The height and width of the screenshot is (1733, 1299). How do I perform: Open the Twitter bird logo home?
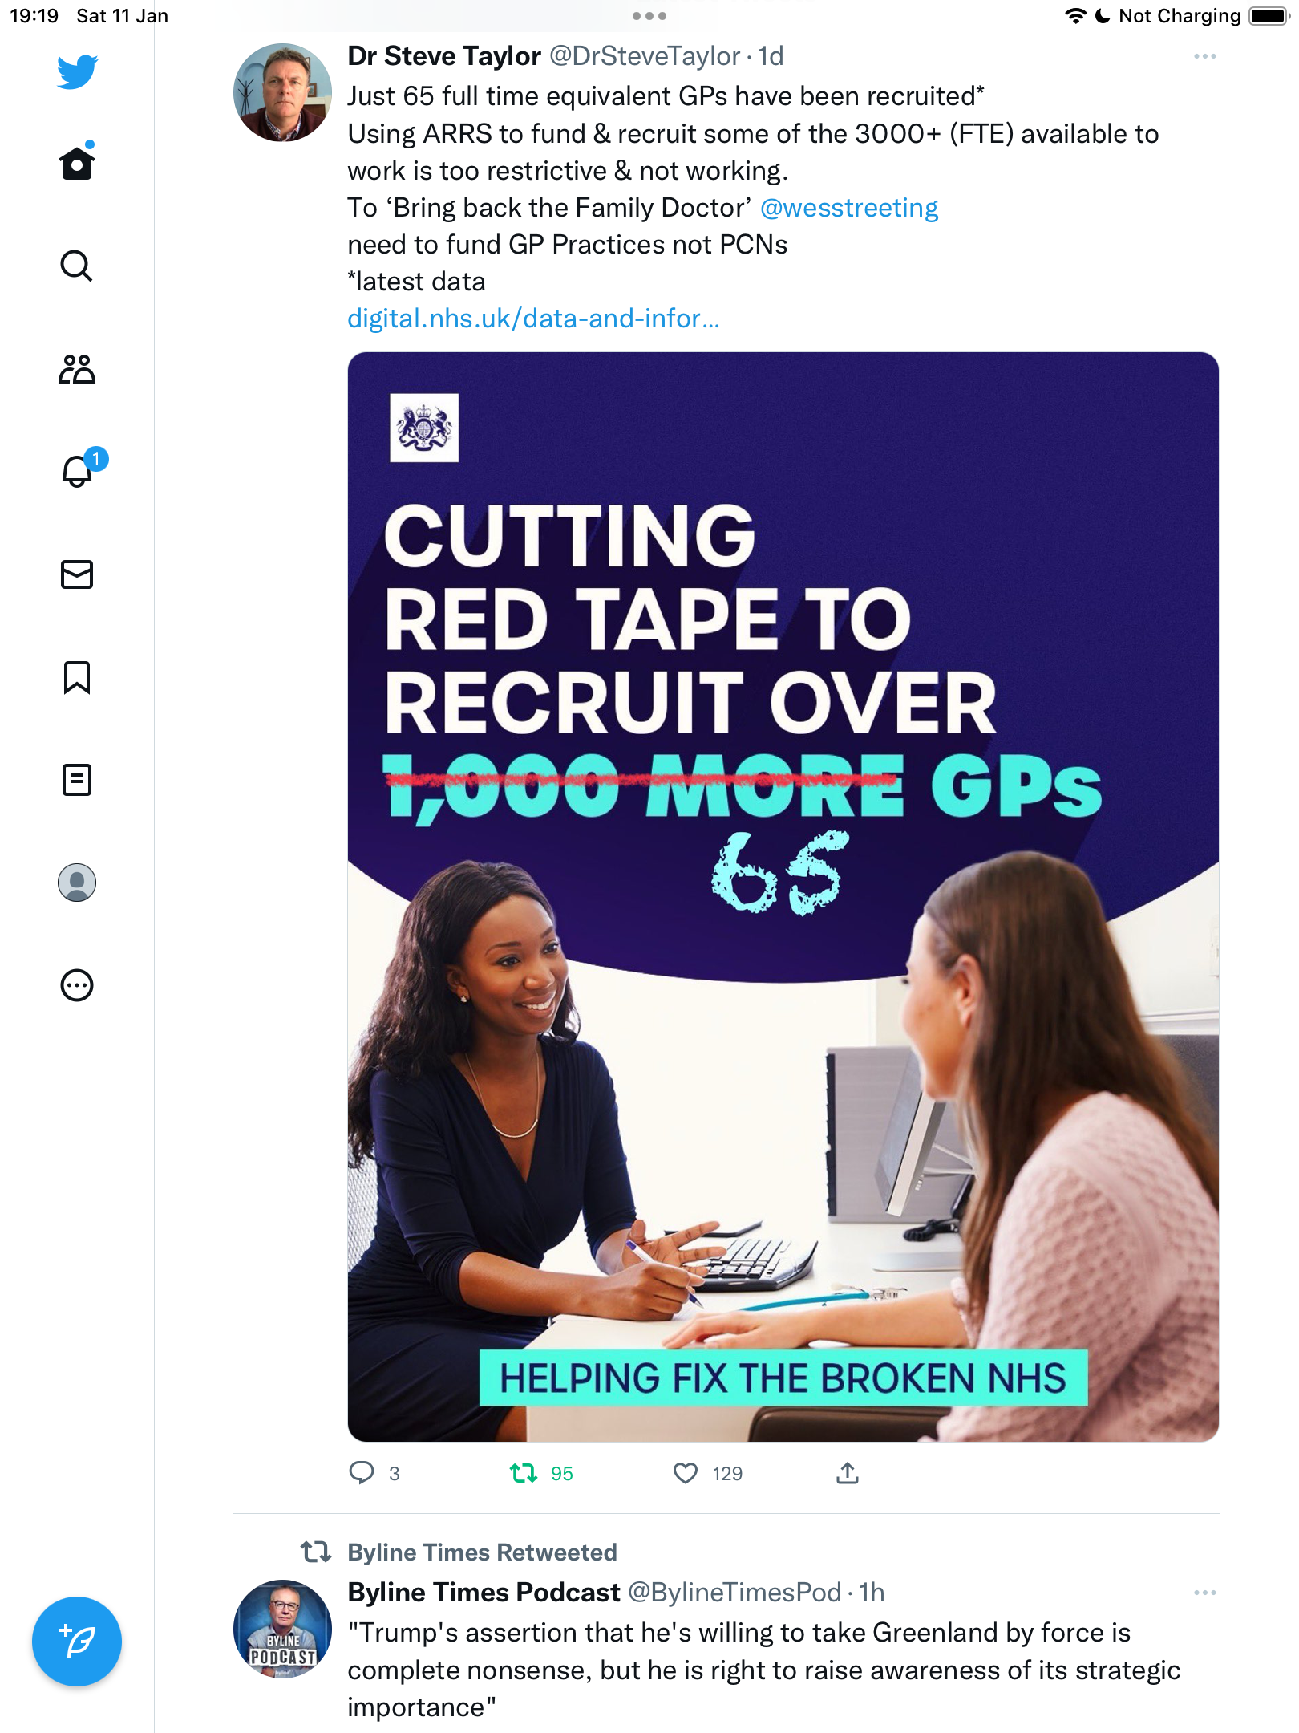pyautogui.click(x=77, y=71)
